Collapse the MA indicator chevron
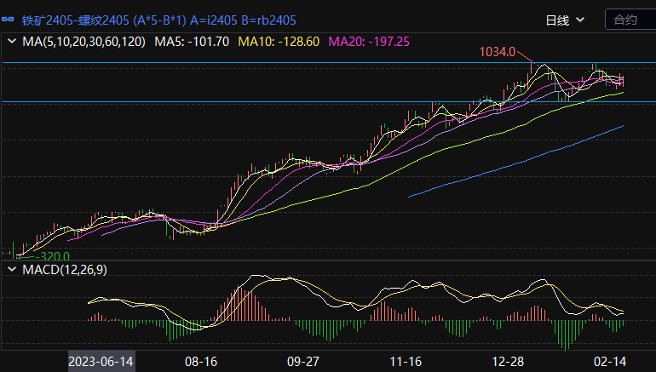This screenshot has width=656, height=372. (x=12, y=41)
